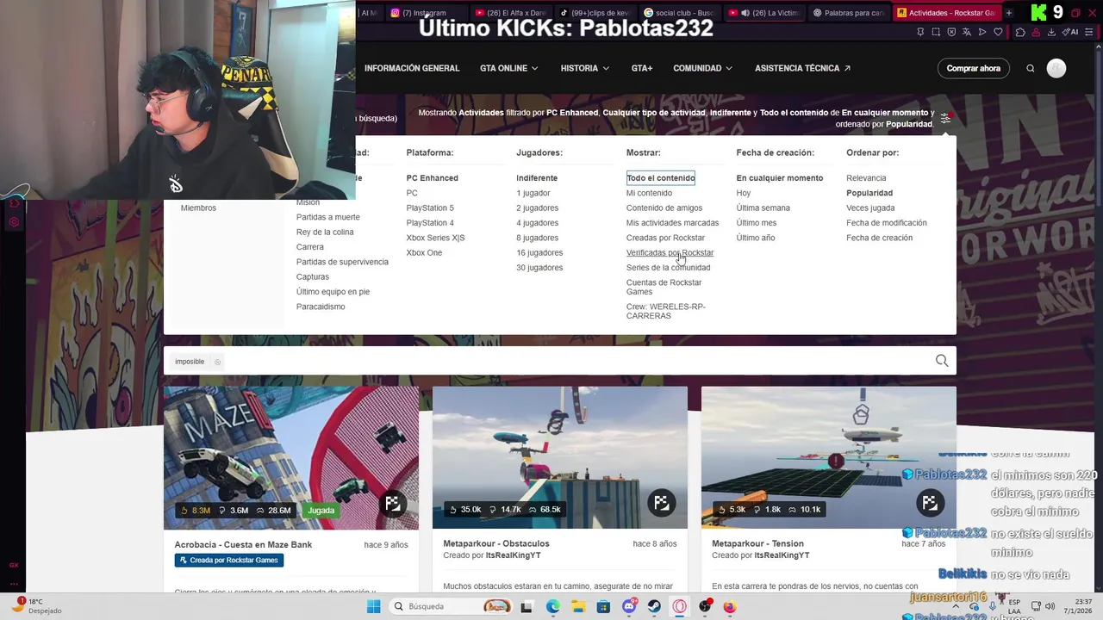Image resolution: width=1103 pixels, height=620 pixels.
Task: Open Steam from the taskbar
Action: [654, 606]
